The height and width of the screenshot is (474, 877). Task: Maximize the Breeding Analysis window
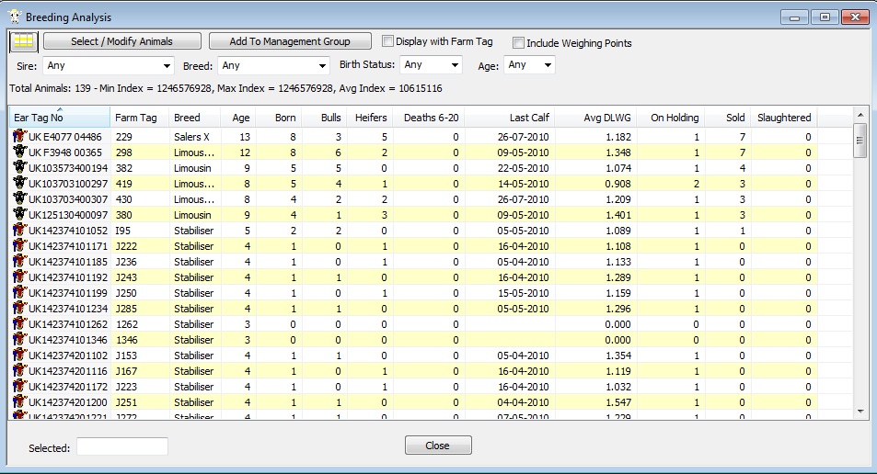(825, 17)
